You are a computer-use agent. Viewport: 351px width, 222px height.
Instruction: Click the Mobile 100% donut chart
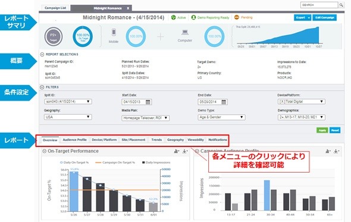pos(136,36)
